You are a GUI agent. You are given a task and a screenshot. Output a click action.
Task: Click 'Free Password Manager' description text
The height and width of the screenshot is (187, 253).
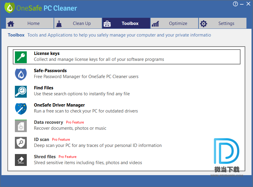click(86, 77)
